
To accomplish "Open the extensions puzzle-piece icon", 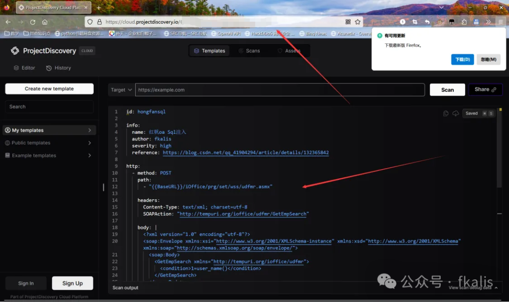I will coord(464,22).
